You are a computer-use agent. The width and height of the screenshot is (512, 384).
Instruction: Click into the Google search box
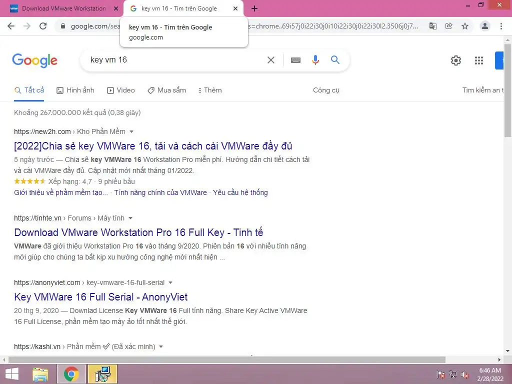point(176,60)
